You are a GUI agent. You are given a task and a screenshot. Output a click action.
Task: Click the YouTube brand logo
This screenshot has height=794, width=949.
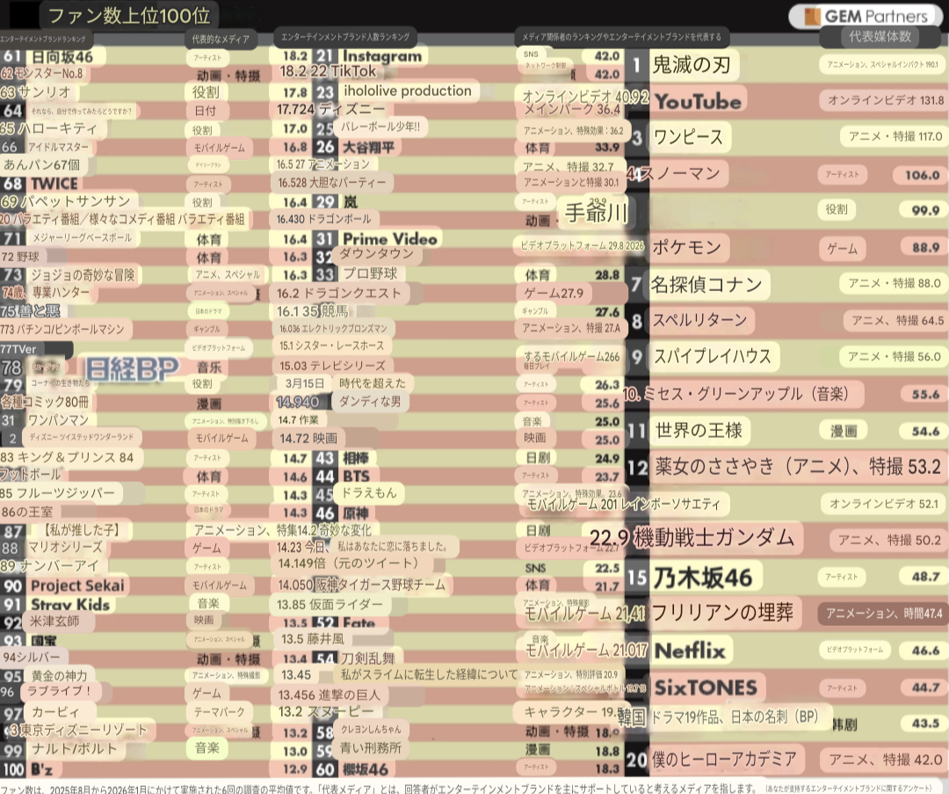(x=698, y=101)
